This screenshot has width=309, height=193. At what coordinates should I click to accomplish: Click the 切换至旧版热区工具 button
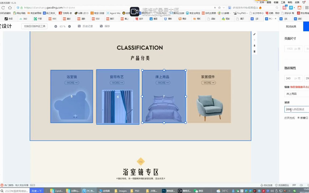[x=34, y=26]
